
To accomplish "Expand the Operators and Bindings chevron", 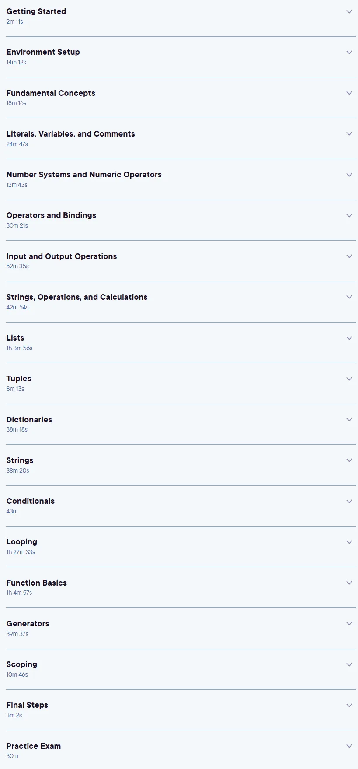I will click(349, 215).
